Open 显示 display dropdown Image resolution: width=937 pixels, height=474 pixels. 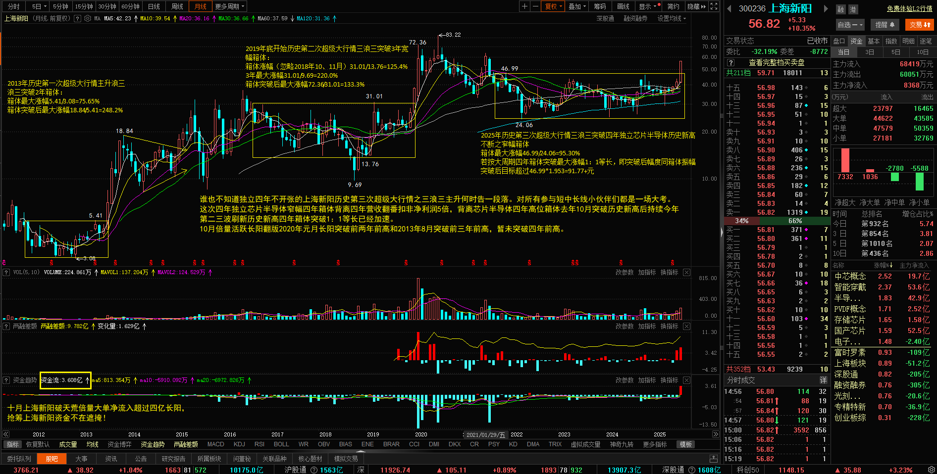(648, 6)
